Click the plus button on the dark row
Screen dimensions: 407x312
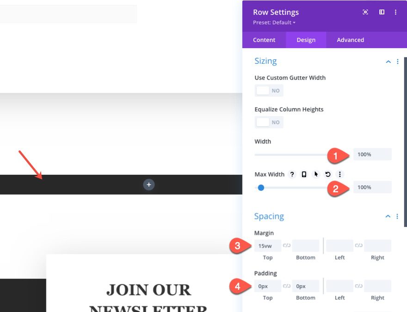[x=148, y=184]
